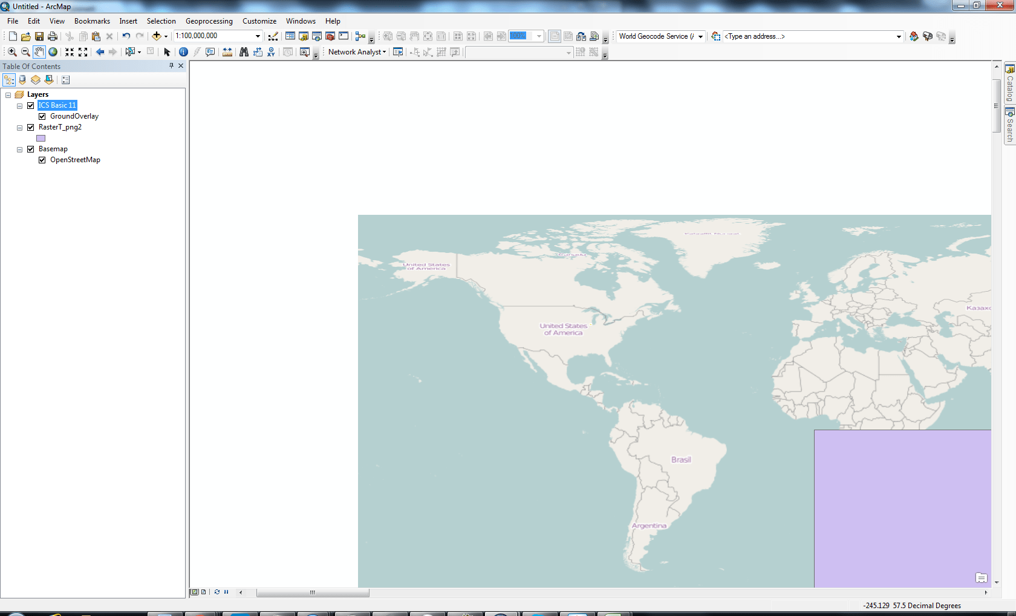This screenshot has width=1016, height=616.
Task: Uncheck the RasterT_png2 layer
Action: point(30,127)
